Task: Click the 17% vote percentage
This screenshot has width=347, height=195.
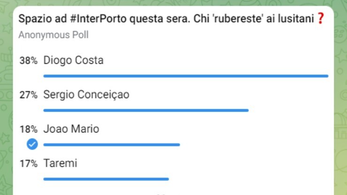Action: (x=28, y=164)
